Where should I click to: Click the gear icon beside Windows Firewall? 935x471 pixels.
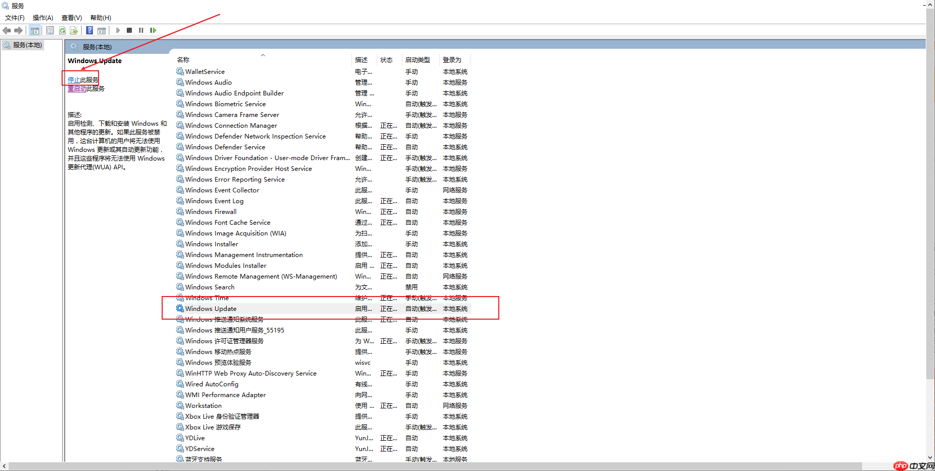tap(180, 211)
